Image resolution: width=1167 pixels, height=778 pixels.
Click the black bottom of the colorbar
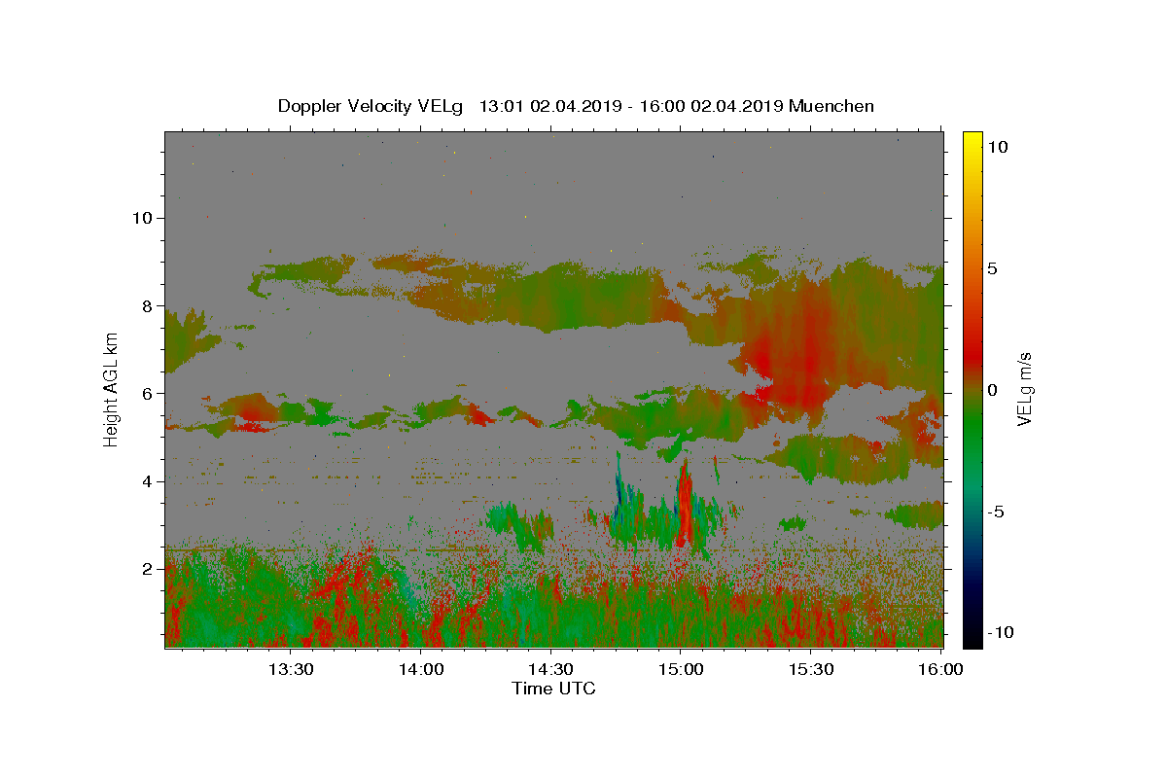[972, 639]
